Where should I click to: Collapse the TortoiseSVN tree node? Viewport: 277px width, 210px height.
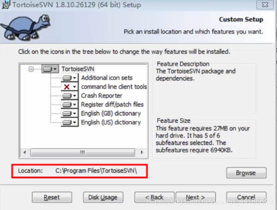(31, 69)
